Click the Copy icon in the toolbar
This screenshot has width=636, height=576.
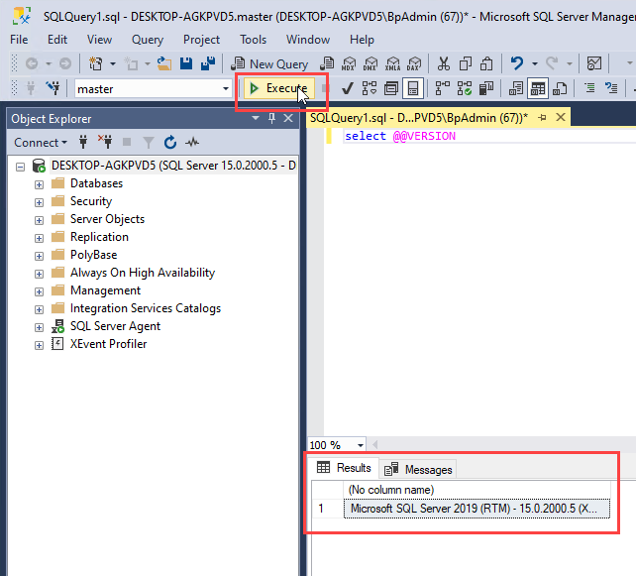click(x=466, y=63)
